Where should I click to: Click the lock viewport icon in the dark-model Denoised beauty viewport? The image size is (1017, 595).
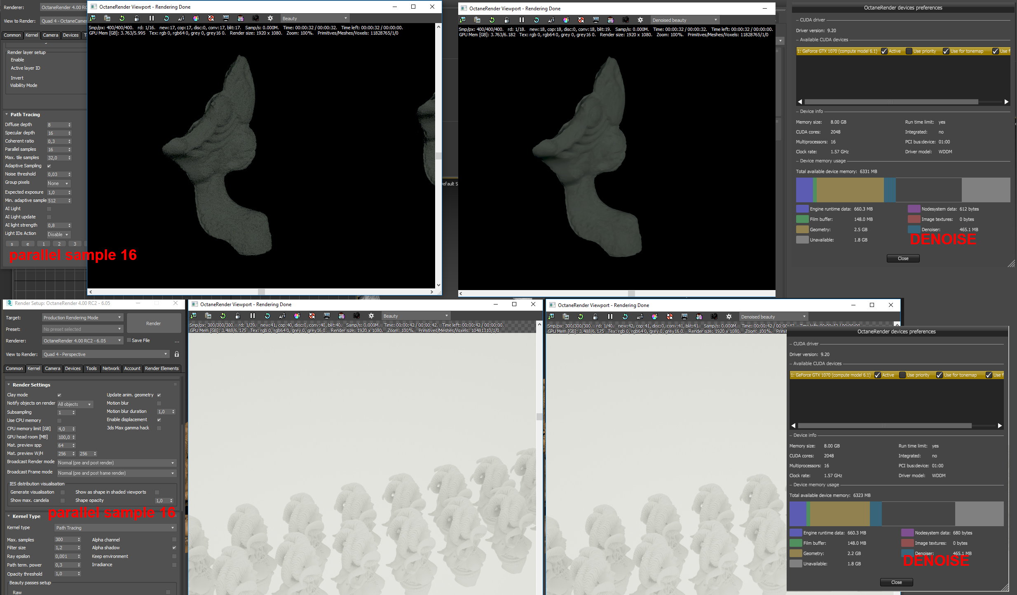point(507,20)
